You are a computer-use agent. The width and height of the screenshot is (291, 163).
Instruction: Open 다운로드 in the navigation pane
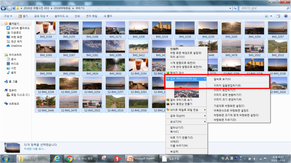14,32
